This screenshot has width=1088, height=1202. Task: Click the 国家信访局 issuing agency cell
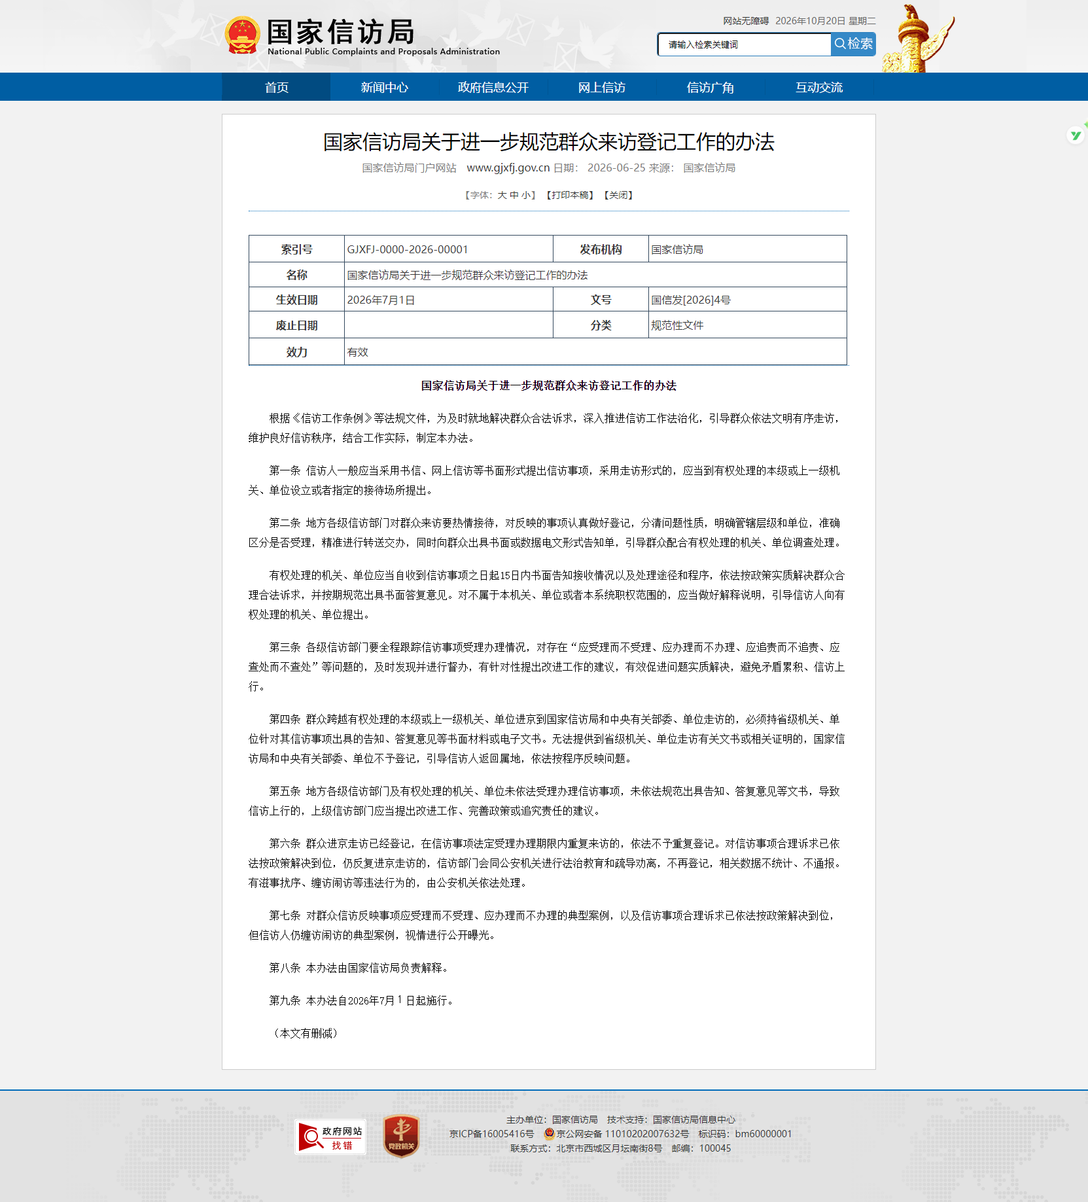point(747,249)
